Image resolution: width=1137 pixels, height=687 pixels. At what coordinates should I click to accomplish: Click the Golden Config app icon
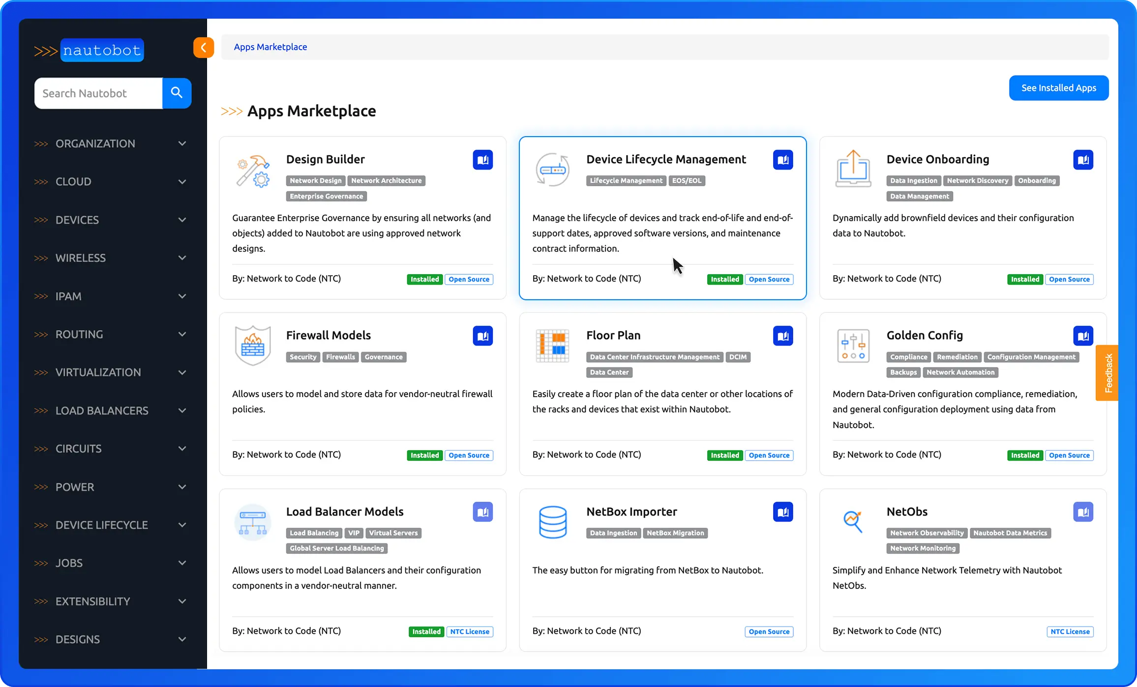pos(853,345)
